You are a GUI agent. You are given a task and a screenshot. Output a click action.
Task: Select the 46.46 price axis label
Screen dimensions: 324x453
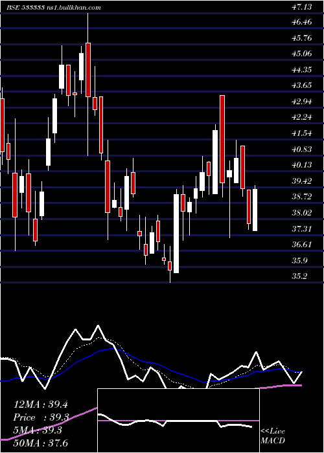point(302,22)
